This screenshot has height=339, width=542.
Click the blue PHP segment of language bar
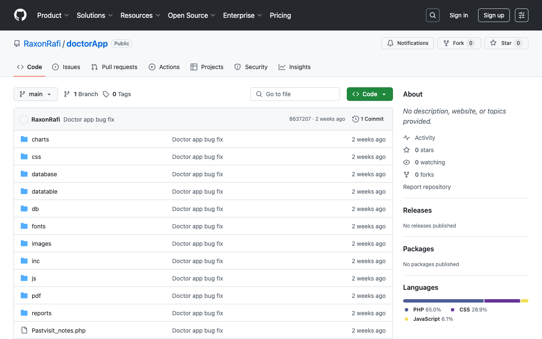pos(443,301)
